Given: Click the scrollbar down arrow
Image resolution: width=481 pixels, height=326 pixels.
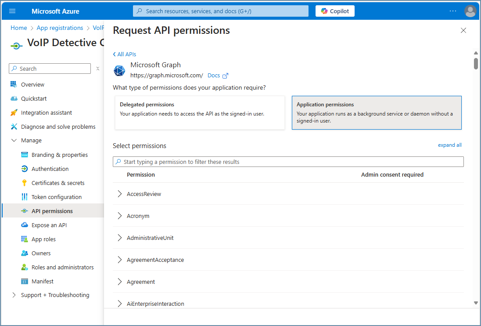Looking at the screenshot, I should [x=476, y=303].
